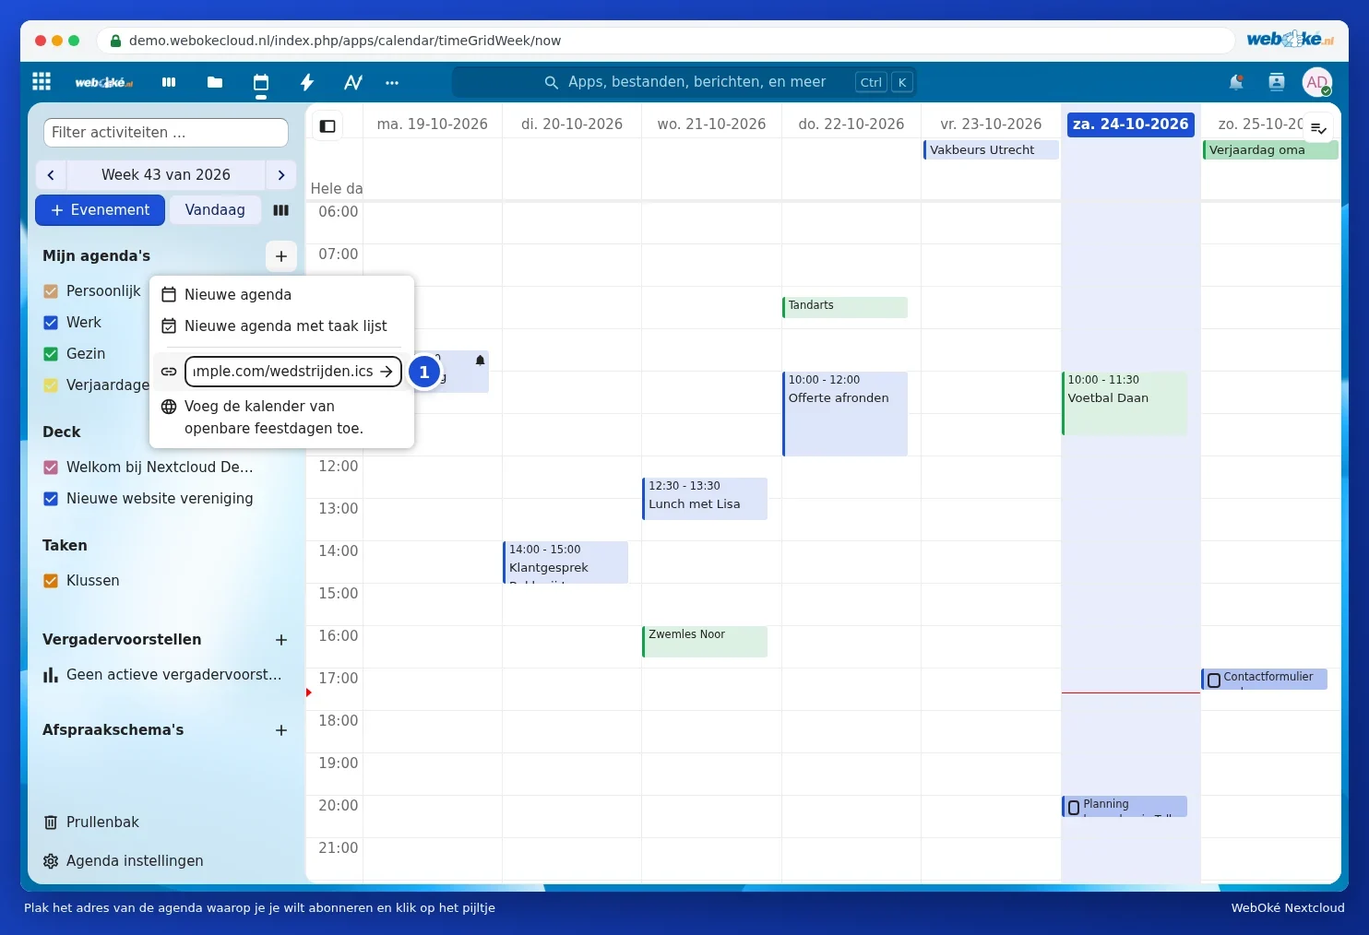Toggle the Verjaardagen calendar checkbox

(x=51, y=385)
